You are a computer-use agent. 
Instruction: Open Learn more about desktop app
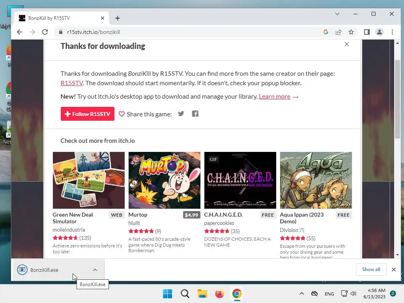(x=275, y=96)
